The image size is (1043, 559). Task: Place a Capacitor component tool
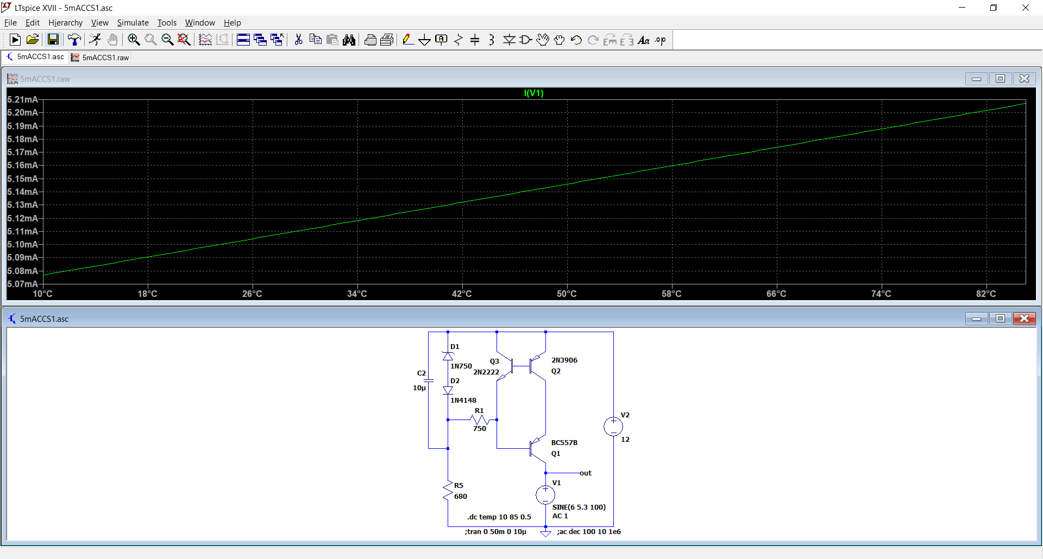pyautogui.click(x=475, y=40)
